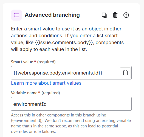This screenshot has height=137, width=144.
Task: Select the Variable name field label
Action: click(x=24, y=93)
